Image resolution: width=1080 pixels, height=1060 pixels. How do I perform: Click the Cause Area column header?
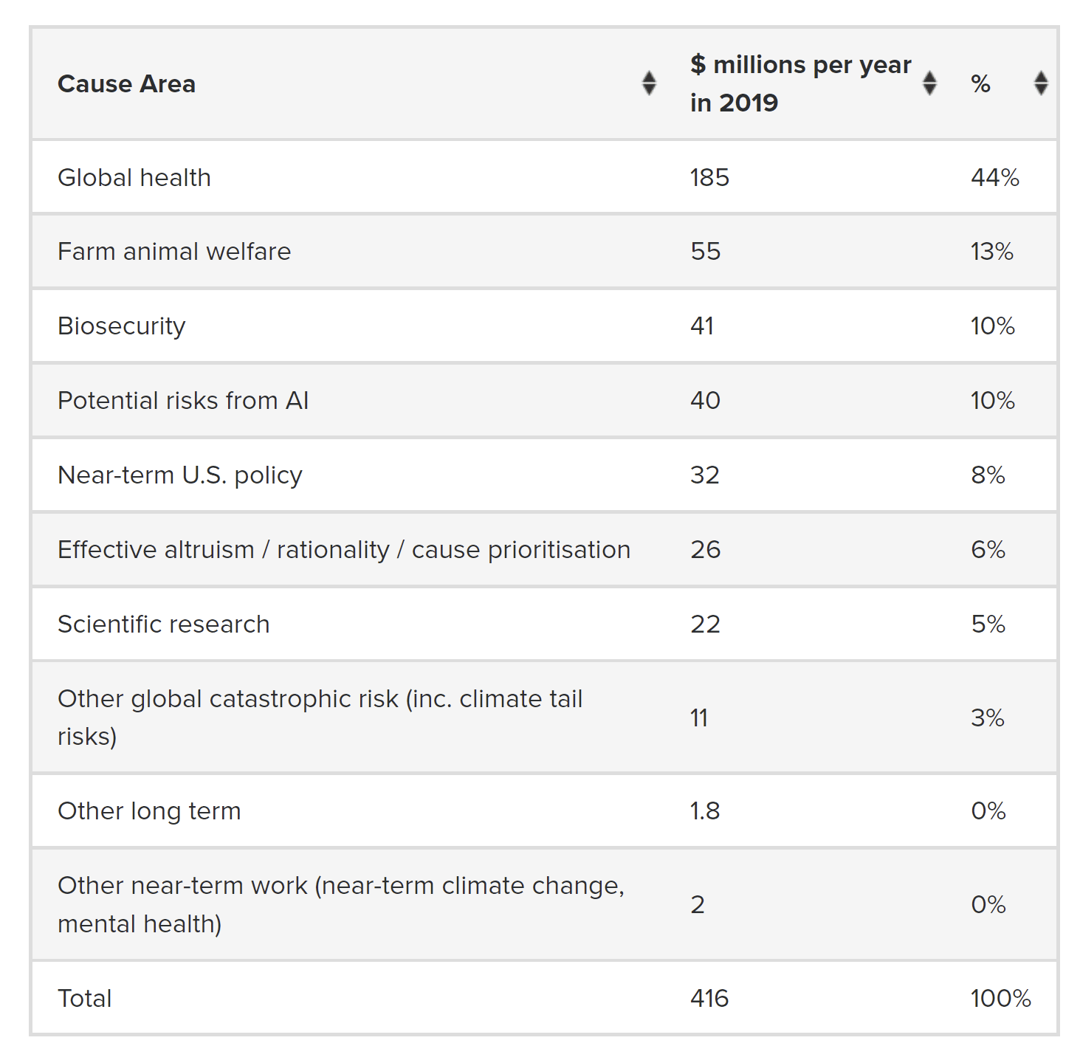(126, 84)
